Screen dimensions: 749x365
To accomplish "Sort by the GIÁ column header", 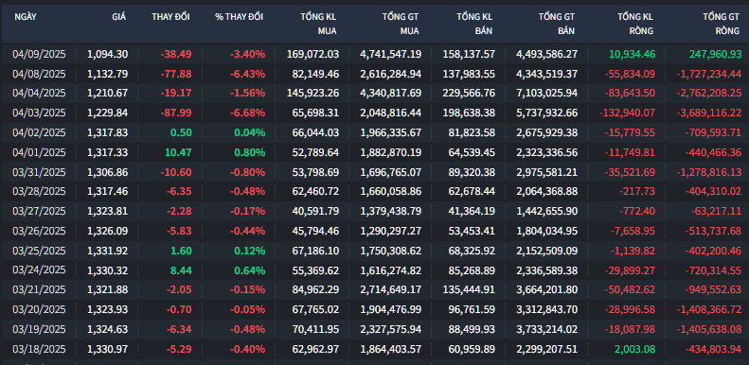I will [x=119, y=17].
